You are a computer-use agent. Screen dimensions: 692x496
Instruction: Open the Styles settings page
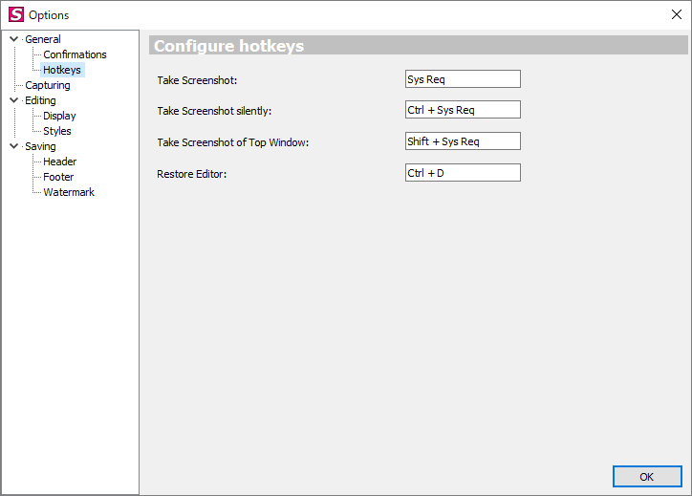tap(57, 131)
